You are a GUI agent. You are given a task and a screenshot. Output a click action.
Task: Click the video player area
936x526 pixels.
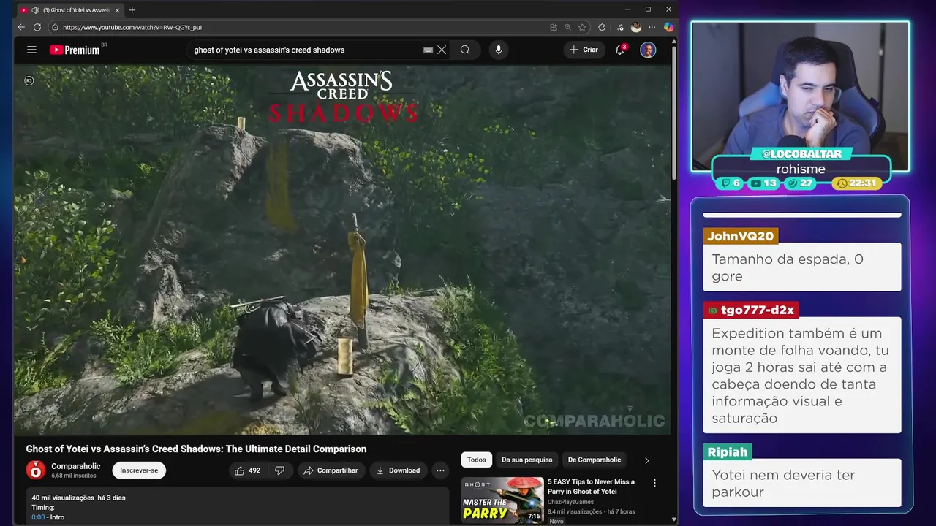tap(342, 250)
